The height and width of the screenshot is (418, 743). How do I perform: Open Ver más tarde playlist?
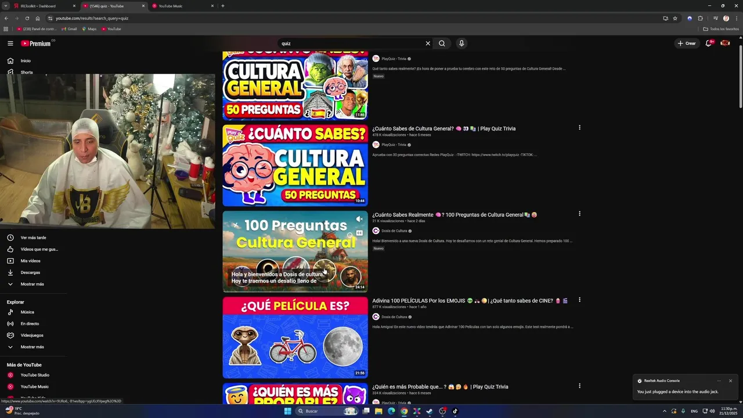33,237
